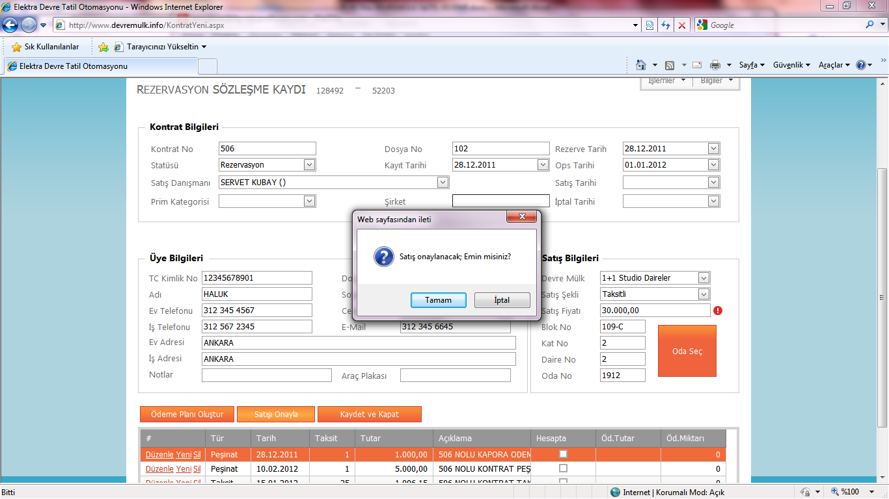The height and width of the screenshot is (499, 889).
Task: Click the URL address bar
Action: click(x=348, y=25)
